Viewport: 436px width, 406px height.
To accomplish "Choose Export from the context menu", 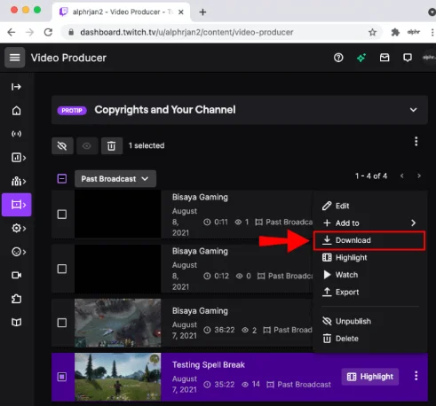I will [369, 293].
